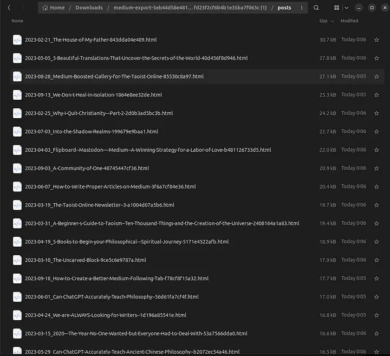The width and height of the screenshot is (390, 356).
Task: Select 2023-02-21_The-House-of-My-Father file name
Action: 91,40
